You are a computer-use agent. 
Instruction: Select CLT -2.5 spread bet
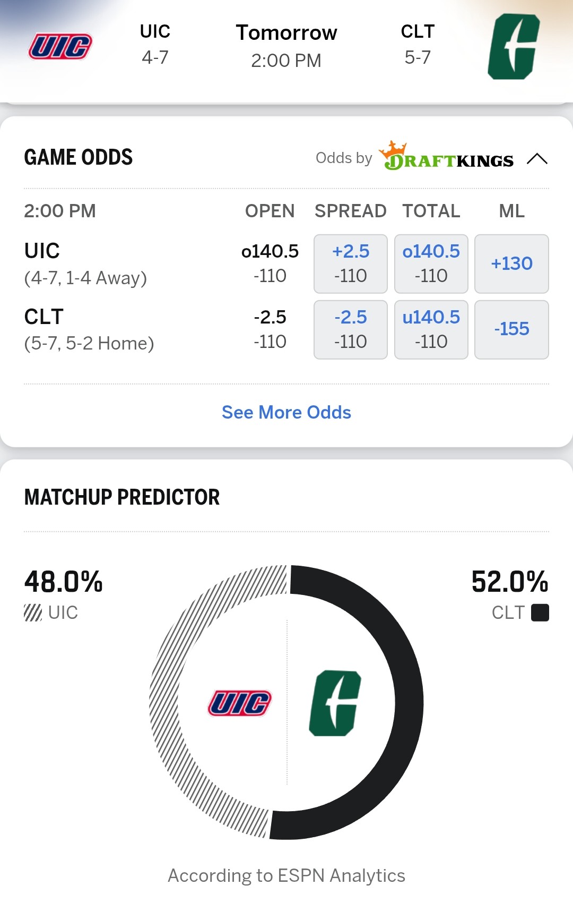coord(351,329)
